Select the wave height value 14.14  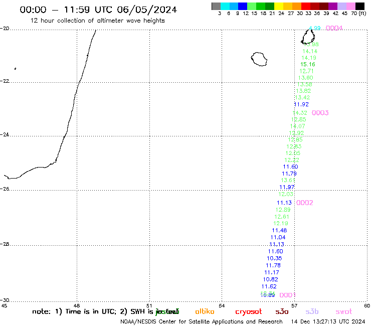[310, 51]
